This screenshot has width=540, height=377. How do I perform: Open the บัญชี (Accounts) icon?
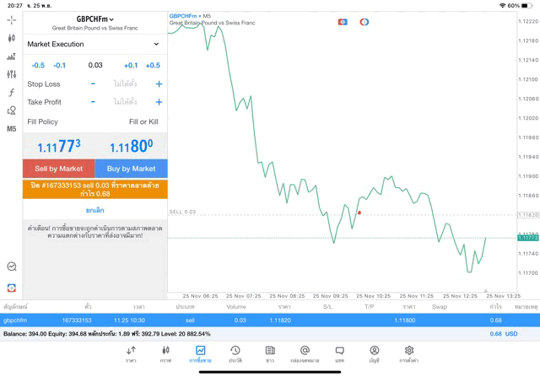374,353
